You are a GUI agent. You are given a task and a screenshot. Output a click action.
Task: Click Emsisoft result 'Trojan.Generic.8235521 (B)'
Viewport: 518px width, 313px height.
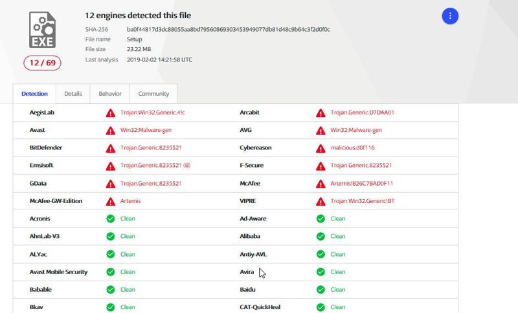(155, 166)
